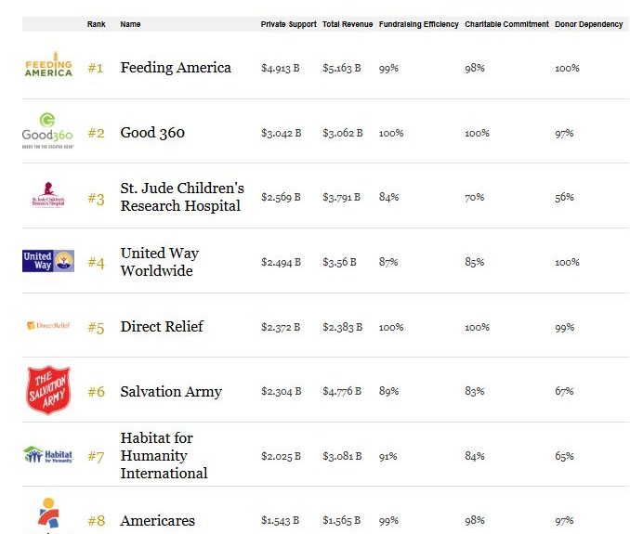Screen dimensions: 630x534
Task: Open the Good 360 charity link
Action: tap(152, 133)
